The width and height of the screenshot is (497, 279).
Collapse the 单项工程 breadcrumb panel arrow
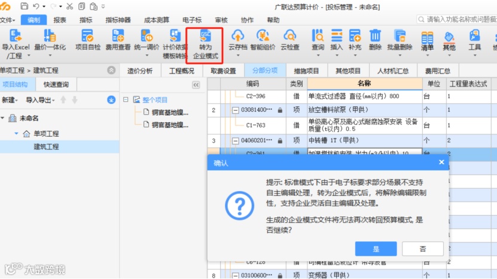(x=111, y=70)
